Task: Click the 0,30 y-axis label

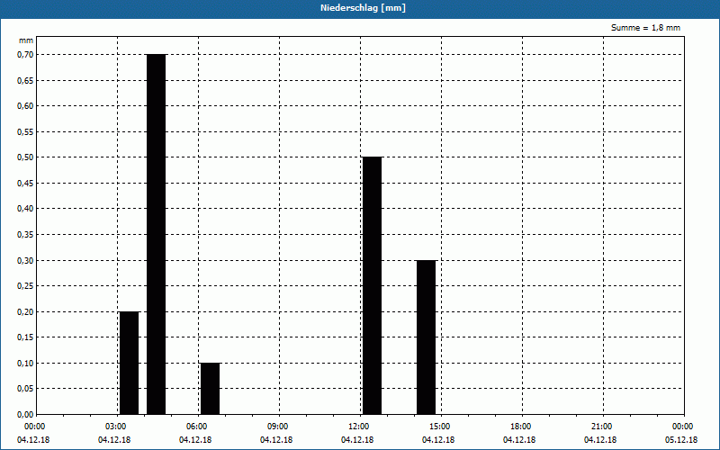Action: [x=25, y=260]
